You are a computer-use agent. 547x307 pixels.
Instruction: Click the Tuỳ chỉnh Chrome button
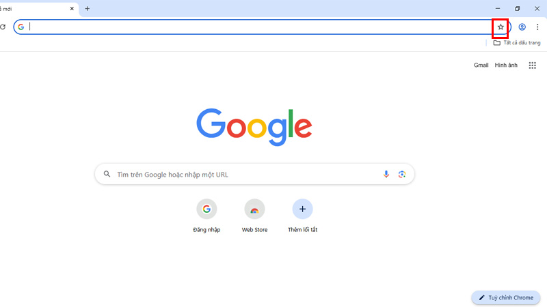point(506,297)
